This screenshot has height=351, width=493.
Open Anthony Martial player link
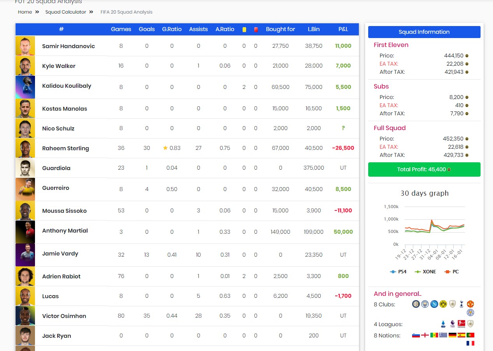65,231
